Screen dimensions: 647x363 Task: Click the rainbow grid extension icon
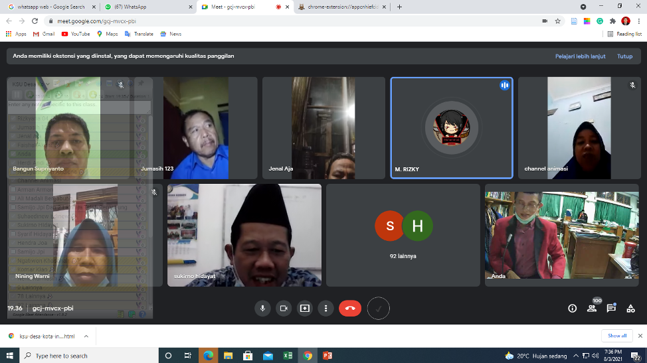coord(587,21)
